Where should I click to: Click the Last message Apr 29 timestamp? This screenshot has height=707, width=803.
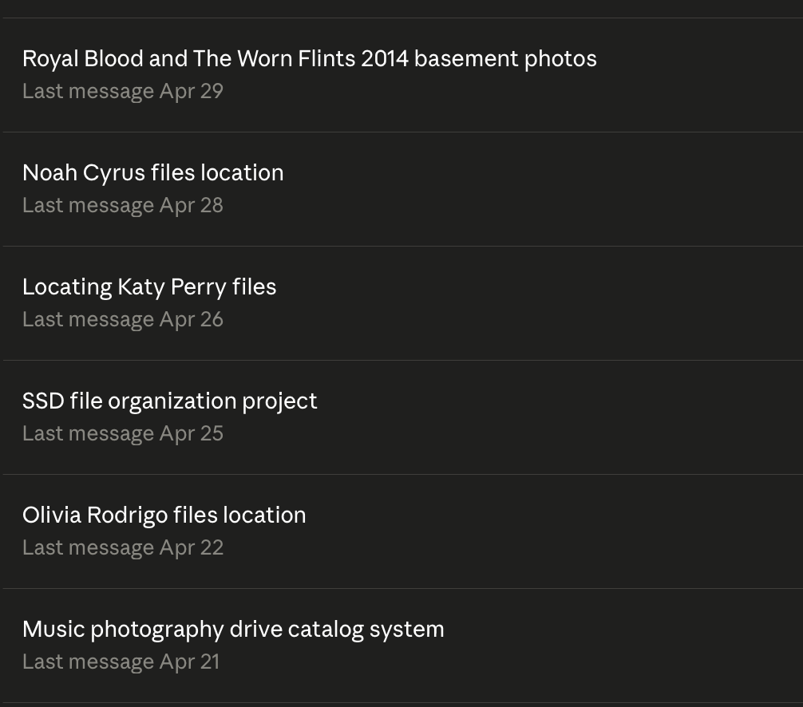[x=123, y=92]
